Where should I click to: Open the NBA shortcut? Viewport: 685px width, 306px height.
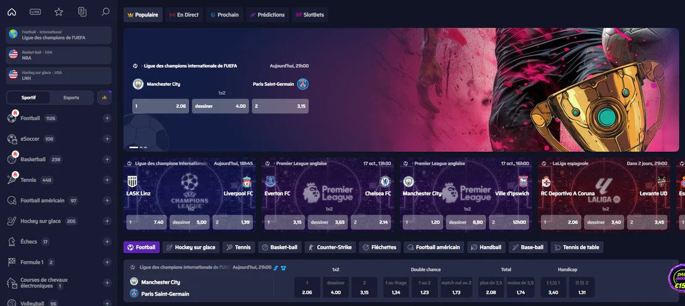59,55
